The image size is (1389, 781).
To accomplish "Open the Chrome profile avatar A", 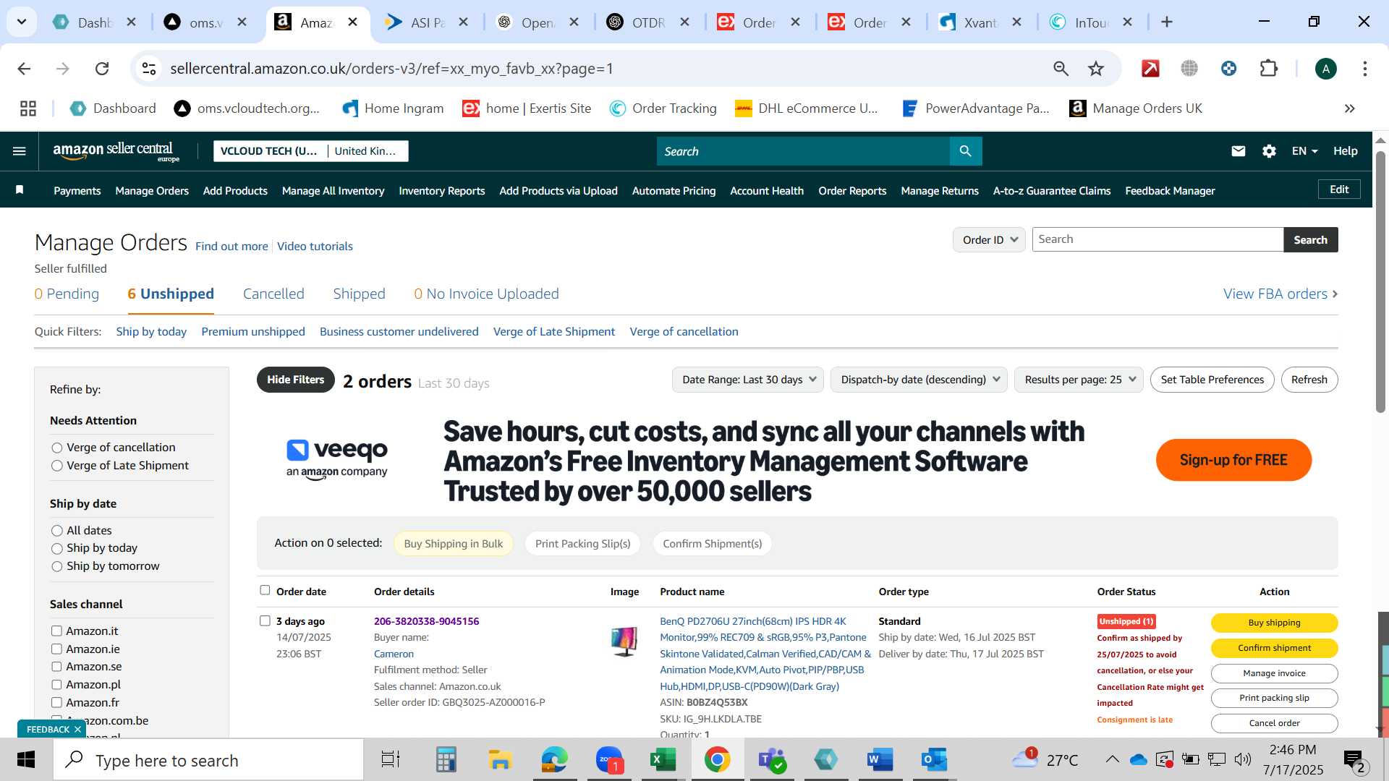I will [1325, 69].
